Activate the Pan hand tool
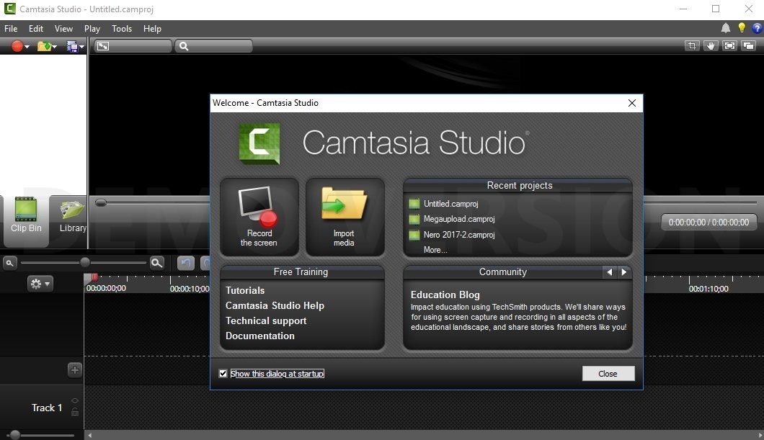 711,45
